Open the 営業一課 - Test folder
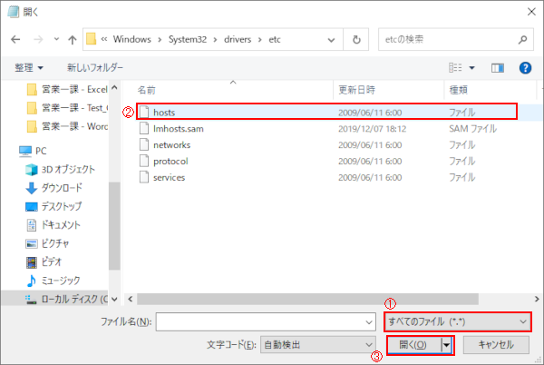Screen dimensions: 544x365 [x=67, y=108]
